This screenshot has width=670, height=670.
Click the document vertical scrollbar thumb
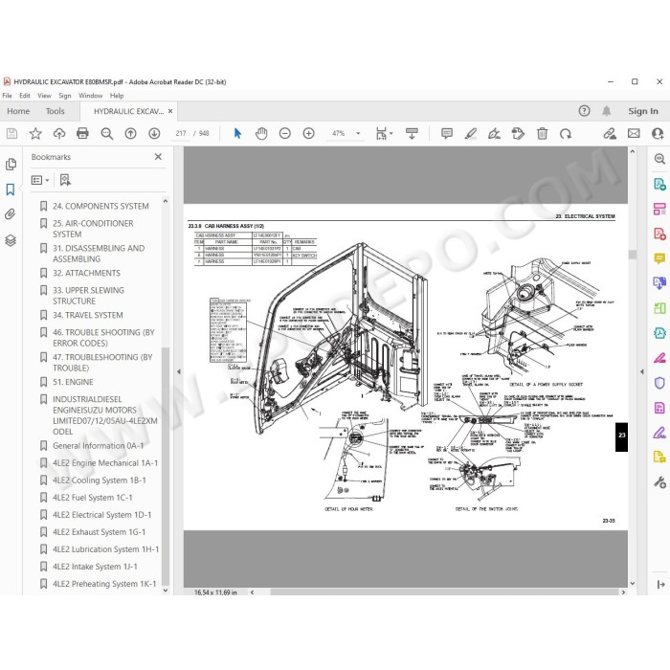633,255
